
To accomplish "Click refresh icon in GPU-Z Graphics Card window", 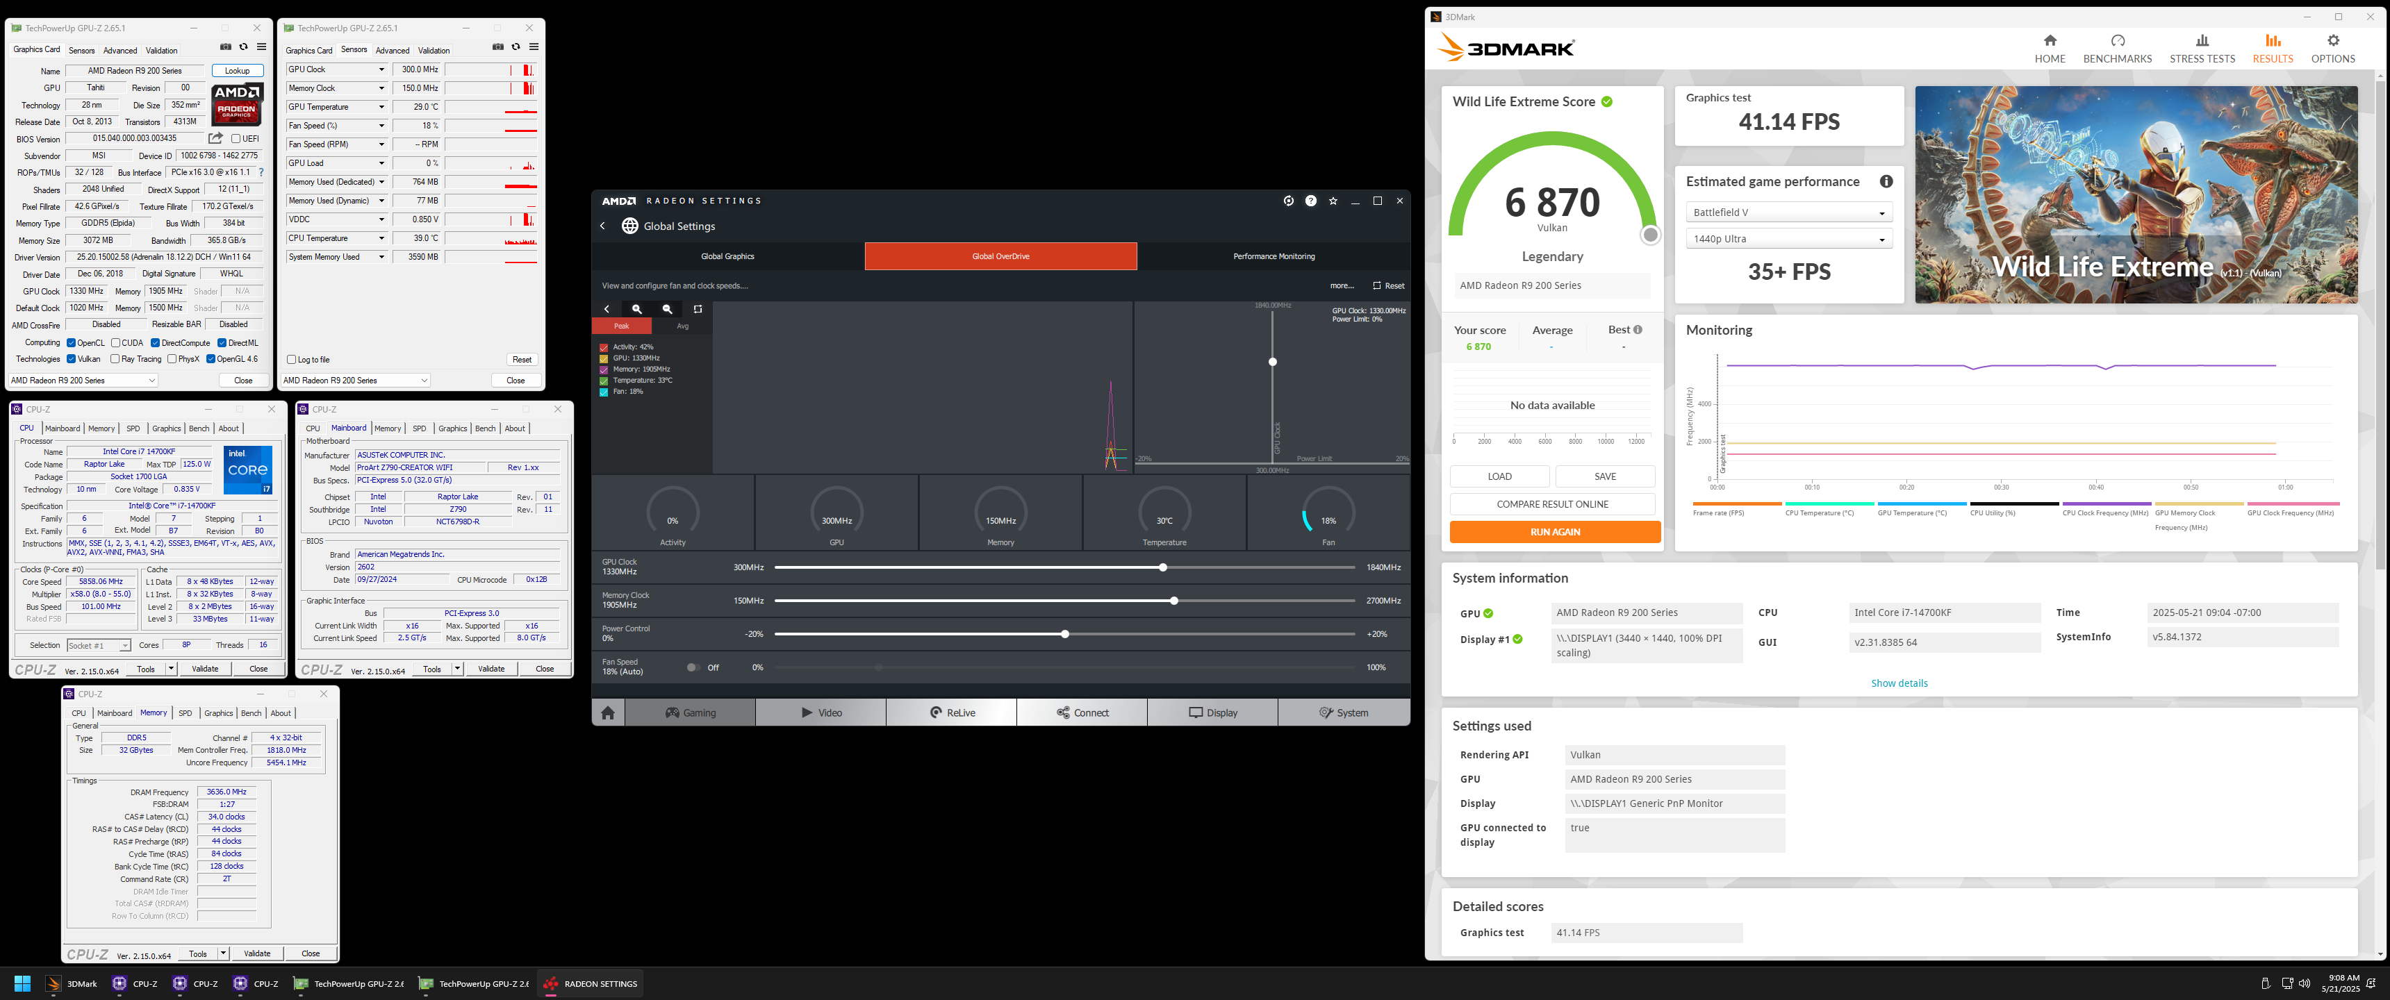I will (x=243, y=47).
